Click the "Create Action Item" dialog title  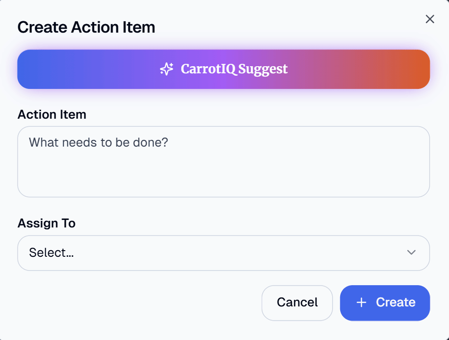click(86, 27)
